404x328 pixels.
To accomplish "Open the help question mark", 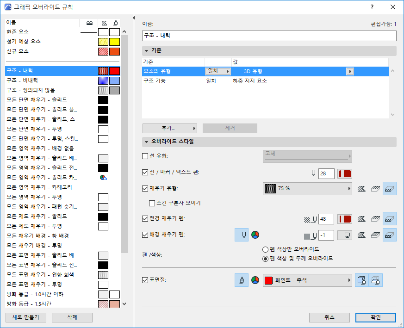I will [372, 7].
